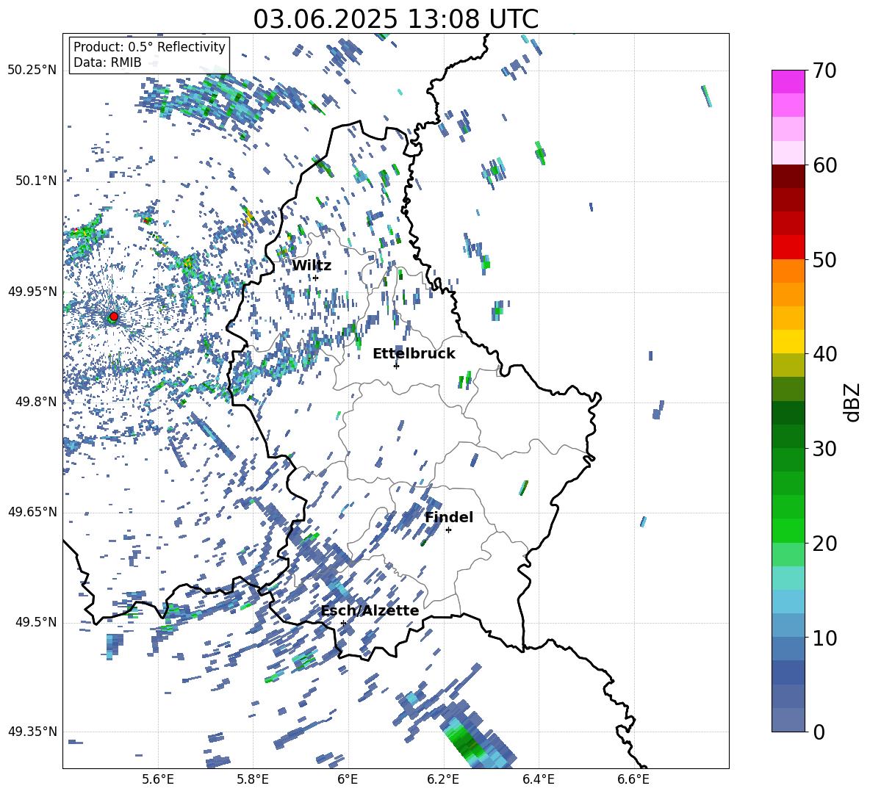Pick the bright red swatch just above 50

(788, 248)
